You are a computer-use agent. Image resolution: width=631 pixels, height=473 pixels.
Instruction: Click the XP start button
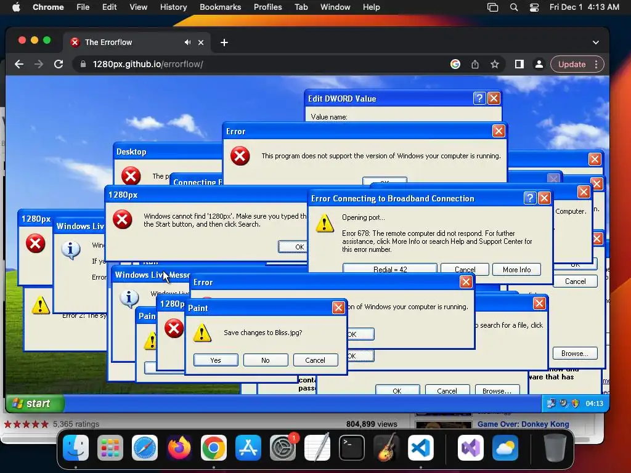[x=35, y=403]
